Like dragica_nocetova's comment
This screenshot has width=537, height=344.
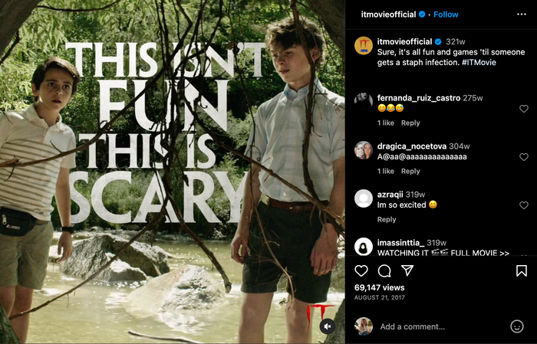(524, 157)
